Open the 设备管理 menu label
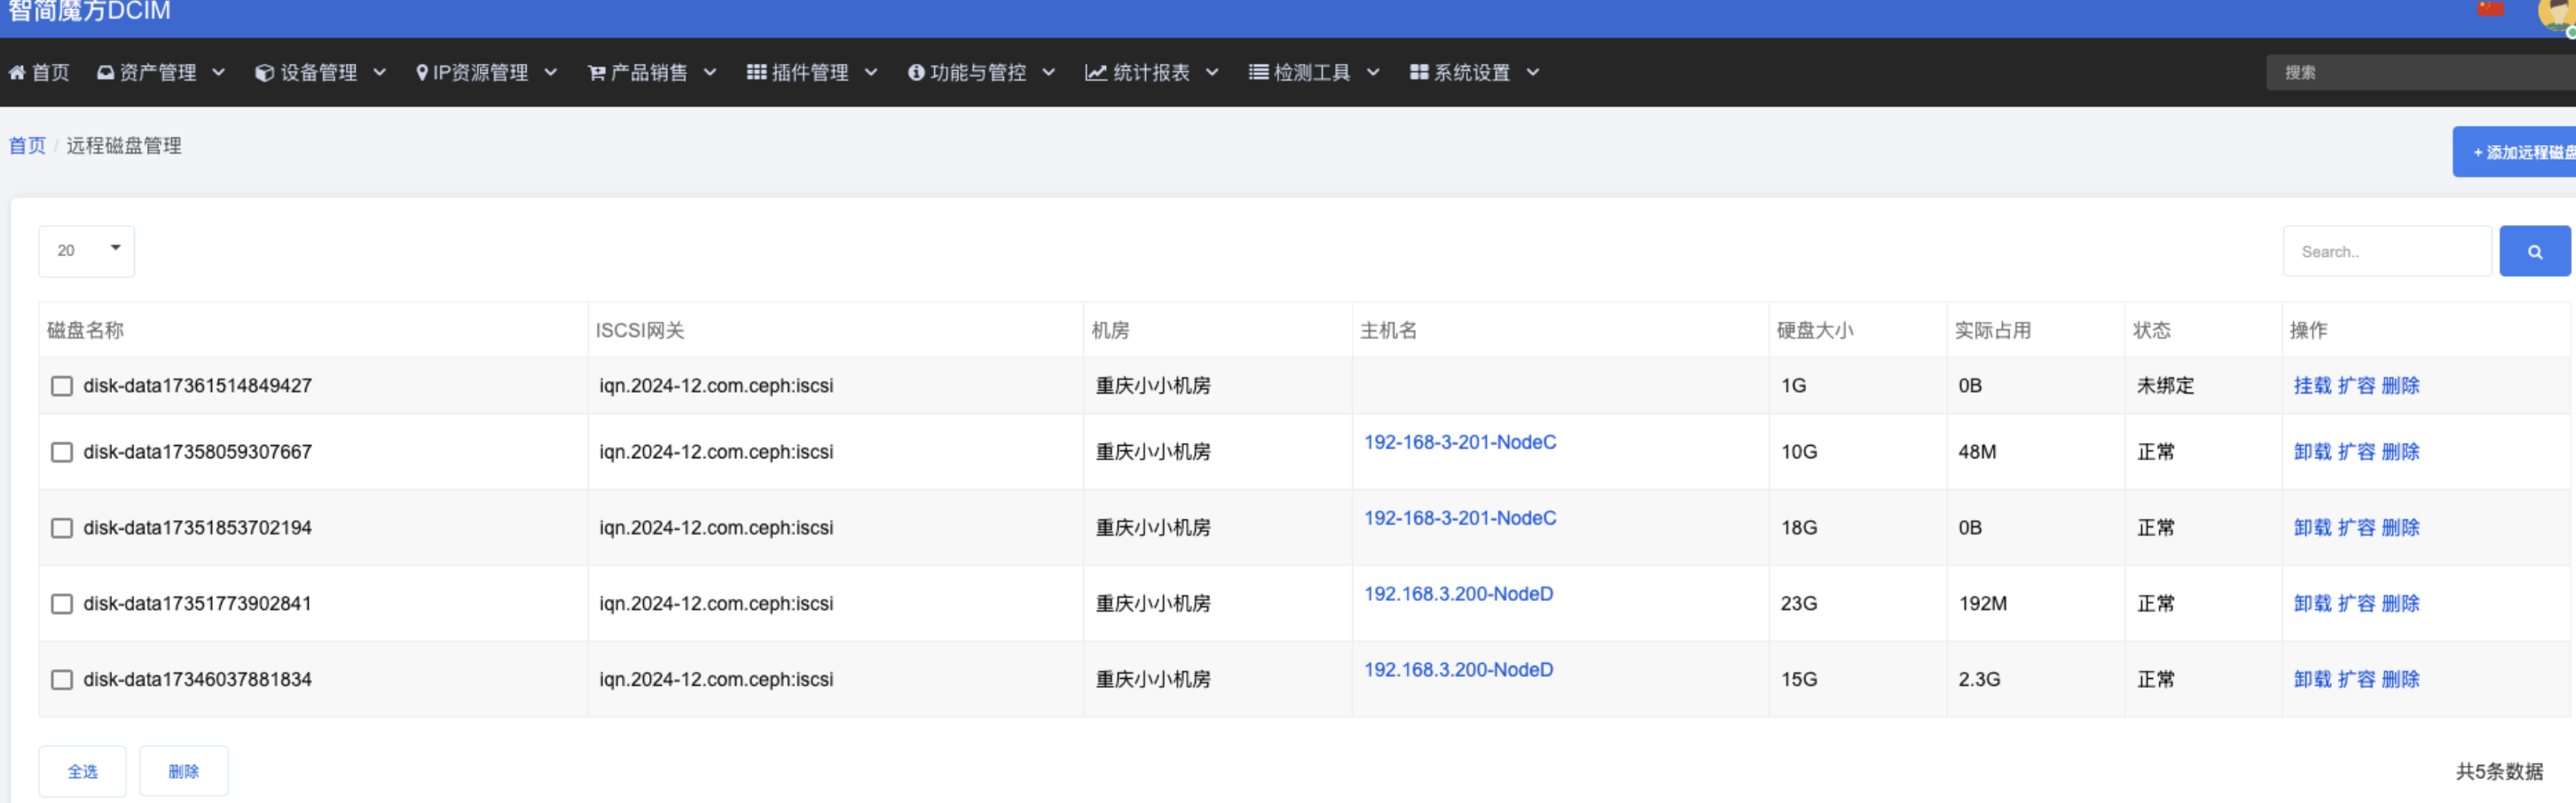 click(x=319, y=73)
